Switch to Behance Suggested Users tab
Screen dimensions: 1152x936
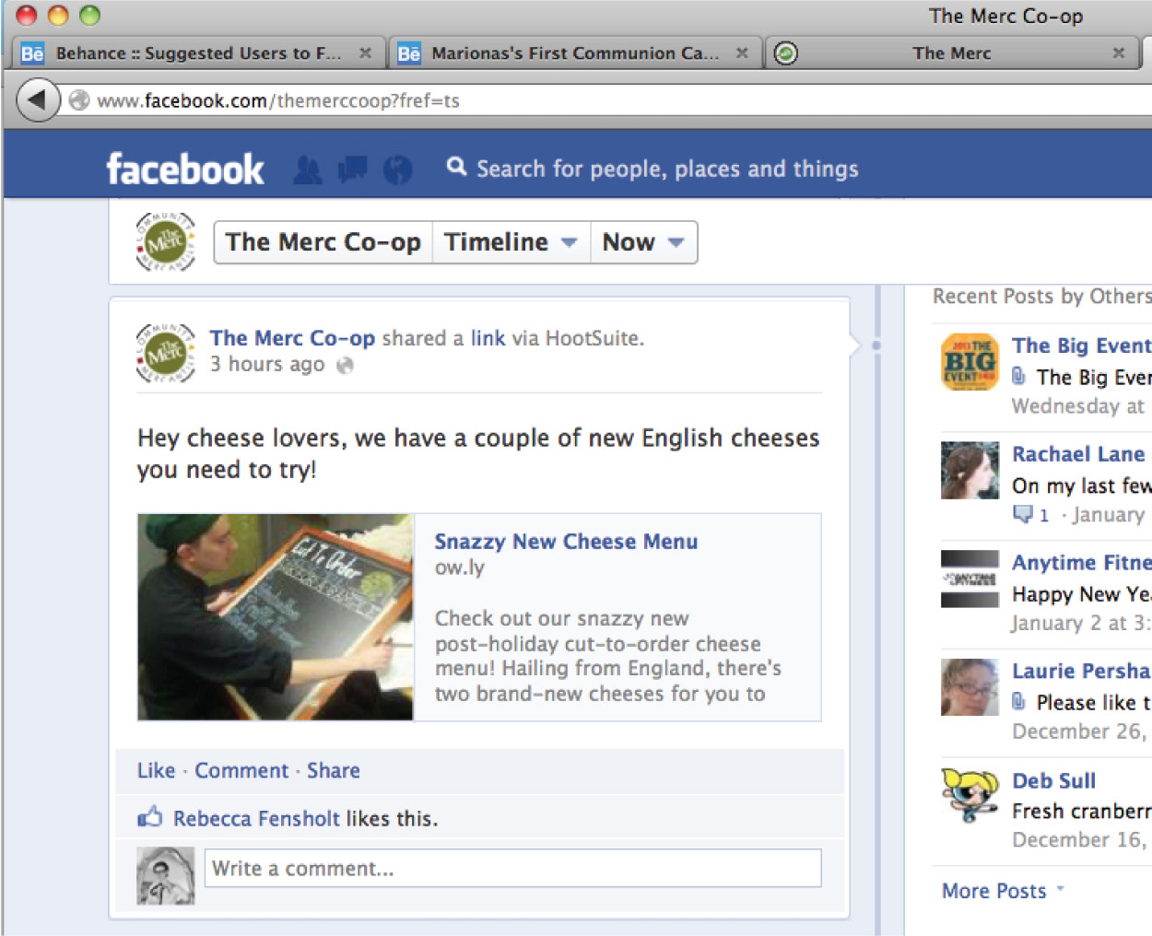click(x=197, y=53)
